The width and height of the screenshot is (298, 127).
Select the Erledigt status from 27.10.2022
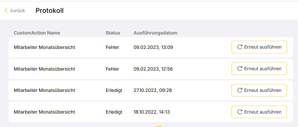pyautogui.click(x=114, y=91)
